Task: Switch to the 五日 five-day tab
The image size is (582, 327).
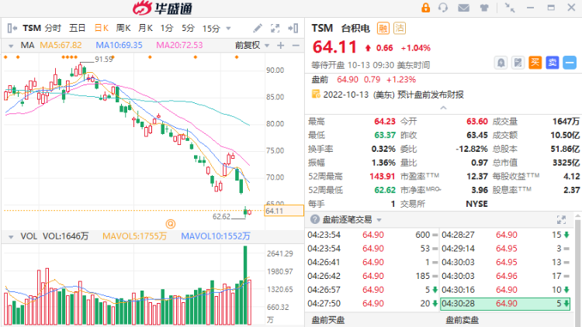Action: pos(77,28)
